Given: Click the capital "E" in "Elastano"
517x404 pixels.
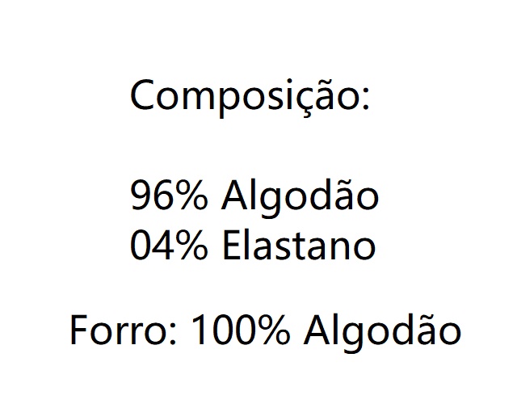Looking at the screenshot, I should (x=229, y=246).
